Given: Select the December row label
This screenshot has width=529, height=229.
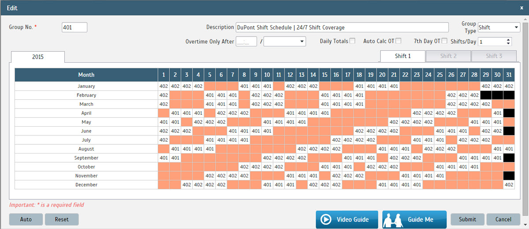Looking at the screenshot, I should (x=86, y=185).
